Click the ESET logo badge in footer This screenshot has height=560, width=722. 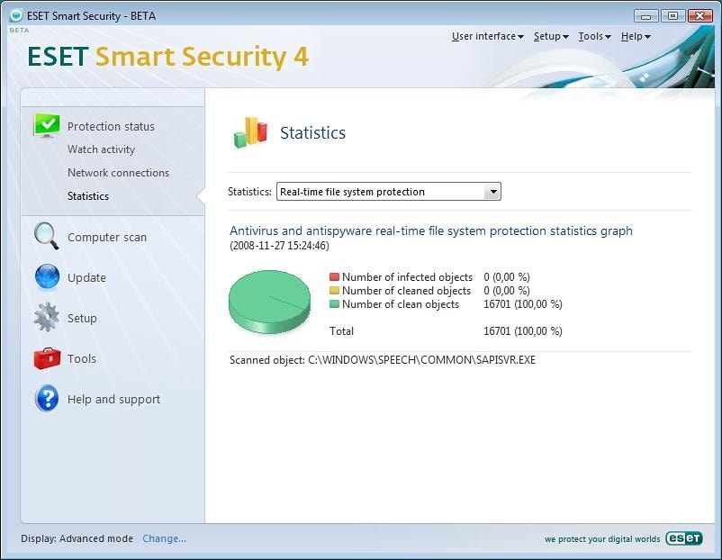tap(684, 537)
